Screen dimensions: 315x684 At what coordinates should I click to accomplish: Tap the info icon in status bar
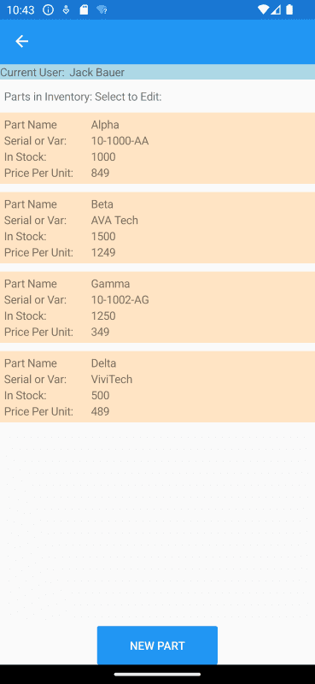coord(49,9)
